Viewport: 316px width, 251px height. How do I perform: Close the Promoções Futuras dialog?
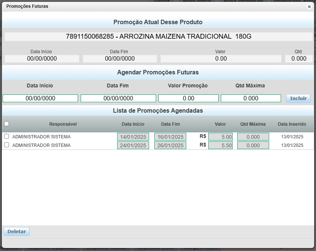(x=309, y=7)
